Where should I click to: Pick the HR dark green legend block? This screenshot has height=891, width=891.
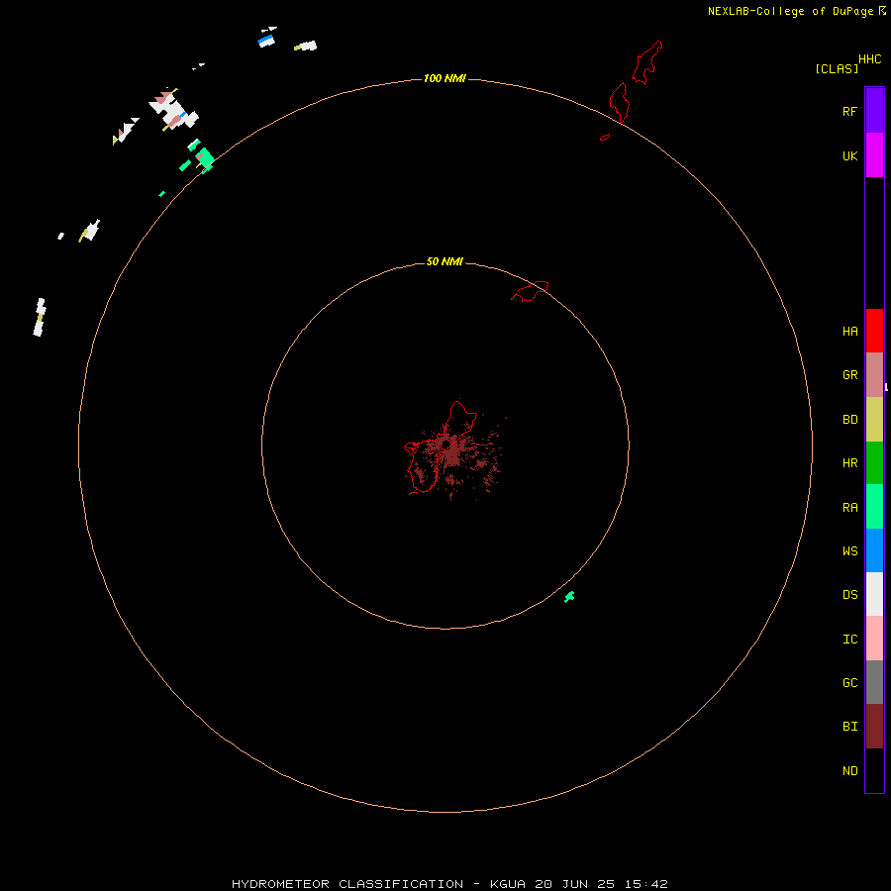point(874,463)
